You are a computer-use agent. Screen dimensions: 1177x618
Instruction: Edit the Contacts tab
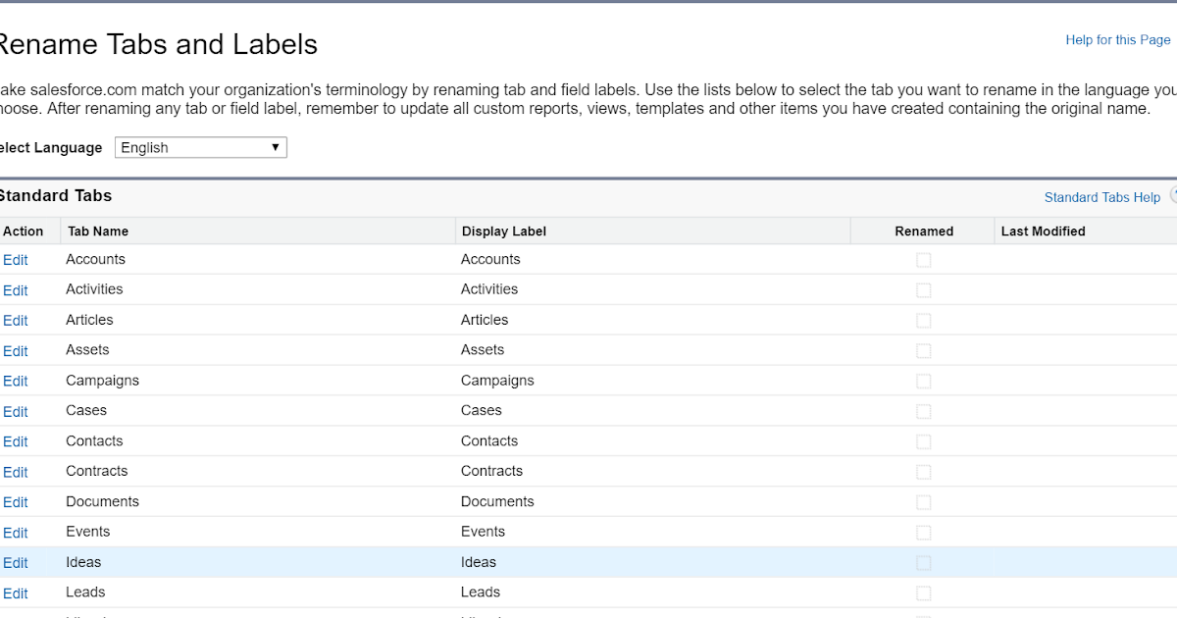click(x=15, y=441)
